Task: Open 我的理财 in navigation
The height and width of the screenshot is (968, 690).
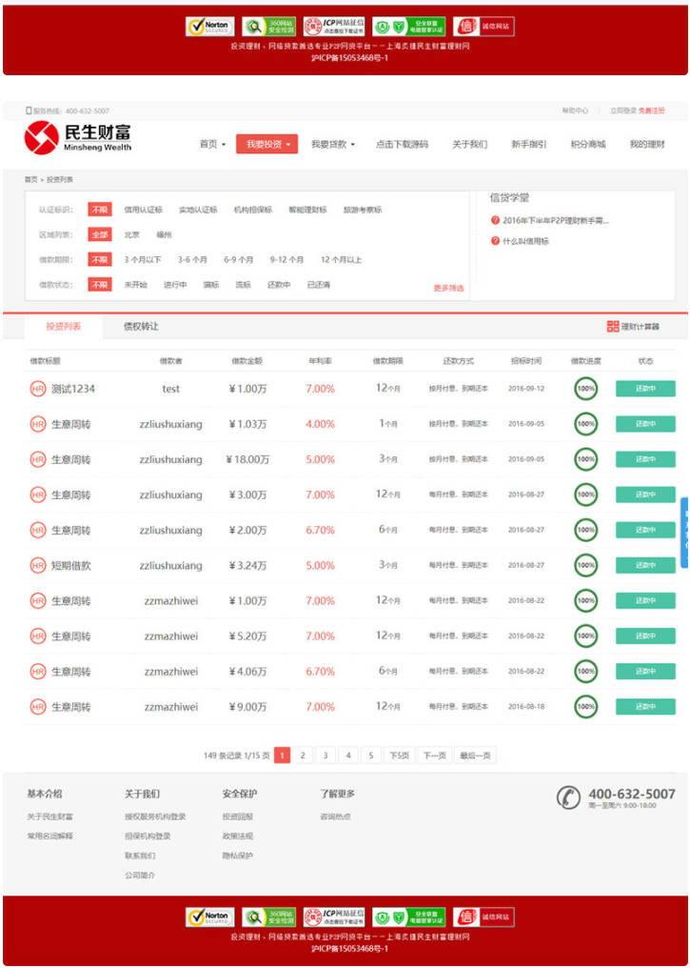Action: click(x=647, y=145)
